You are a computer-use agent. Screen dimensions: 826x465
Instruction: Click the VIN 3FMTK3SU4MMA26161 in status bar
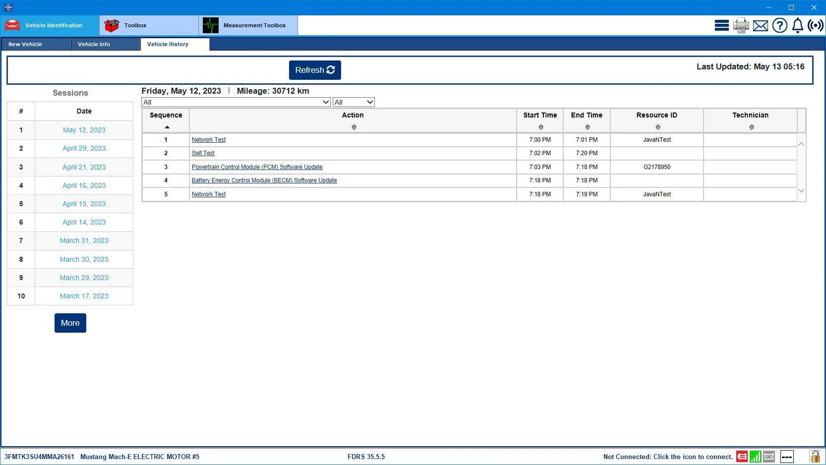click(39, 457)
